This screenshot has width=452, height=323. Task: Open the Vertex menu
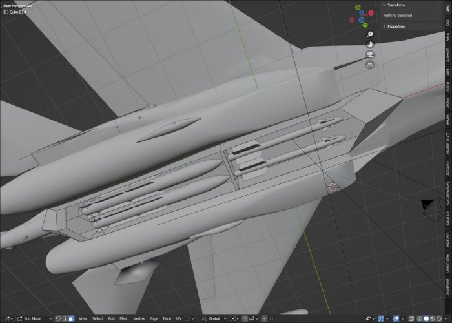click(139, 318)
